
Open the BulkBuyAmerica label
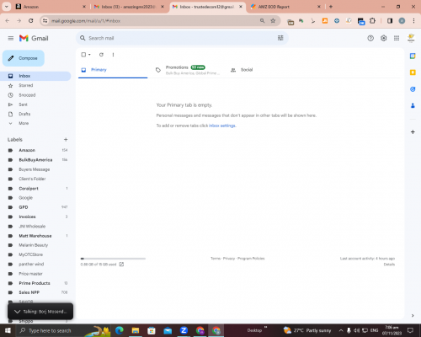pyautogui.click(x=35, y=160)
